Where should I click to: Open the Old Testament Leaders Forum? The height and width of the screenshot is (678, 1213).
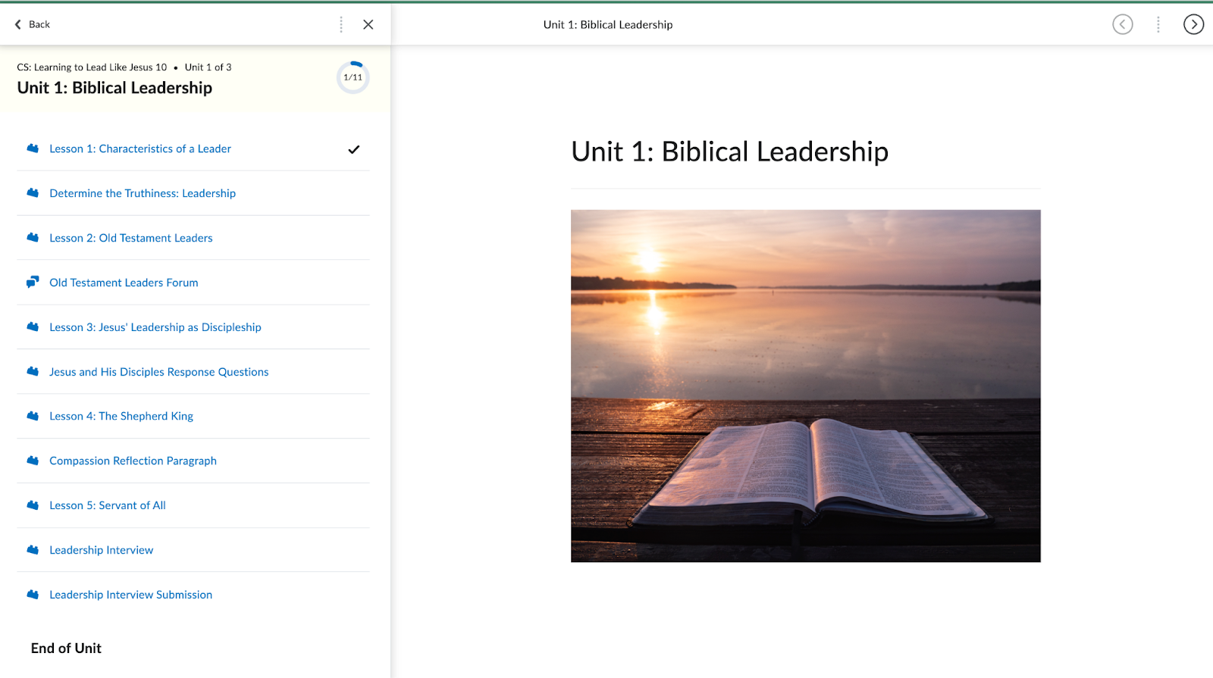124,283
